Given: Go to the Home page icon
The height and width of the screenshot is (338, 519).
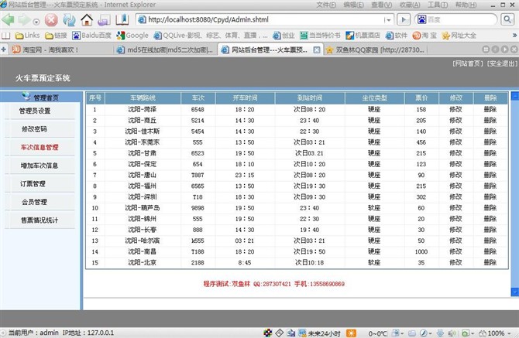Looking at the screenshot, I should point(87,20).
